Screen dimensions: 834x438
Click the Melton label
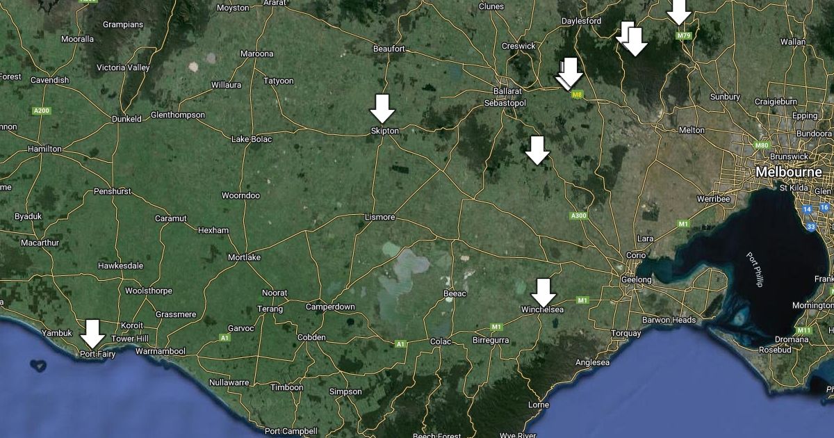tap(692, 131)
